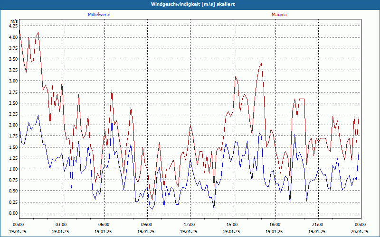
Task: Click the '19.01.25' date under 15:00
Action: click(231, 231)
